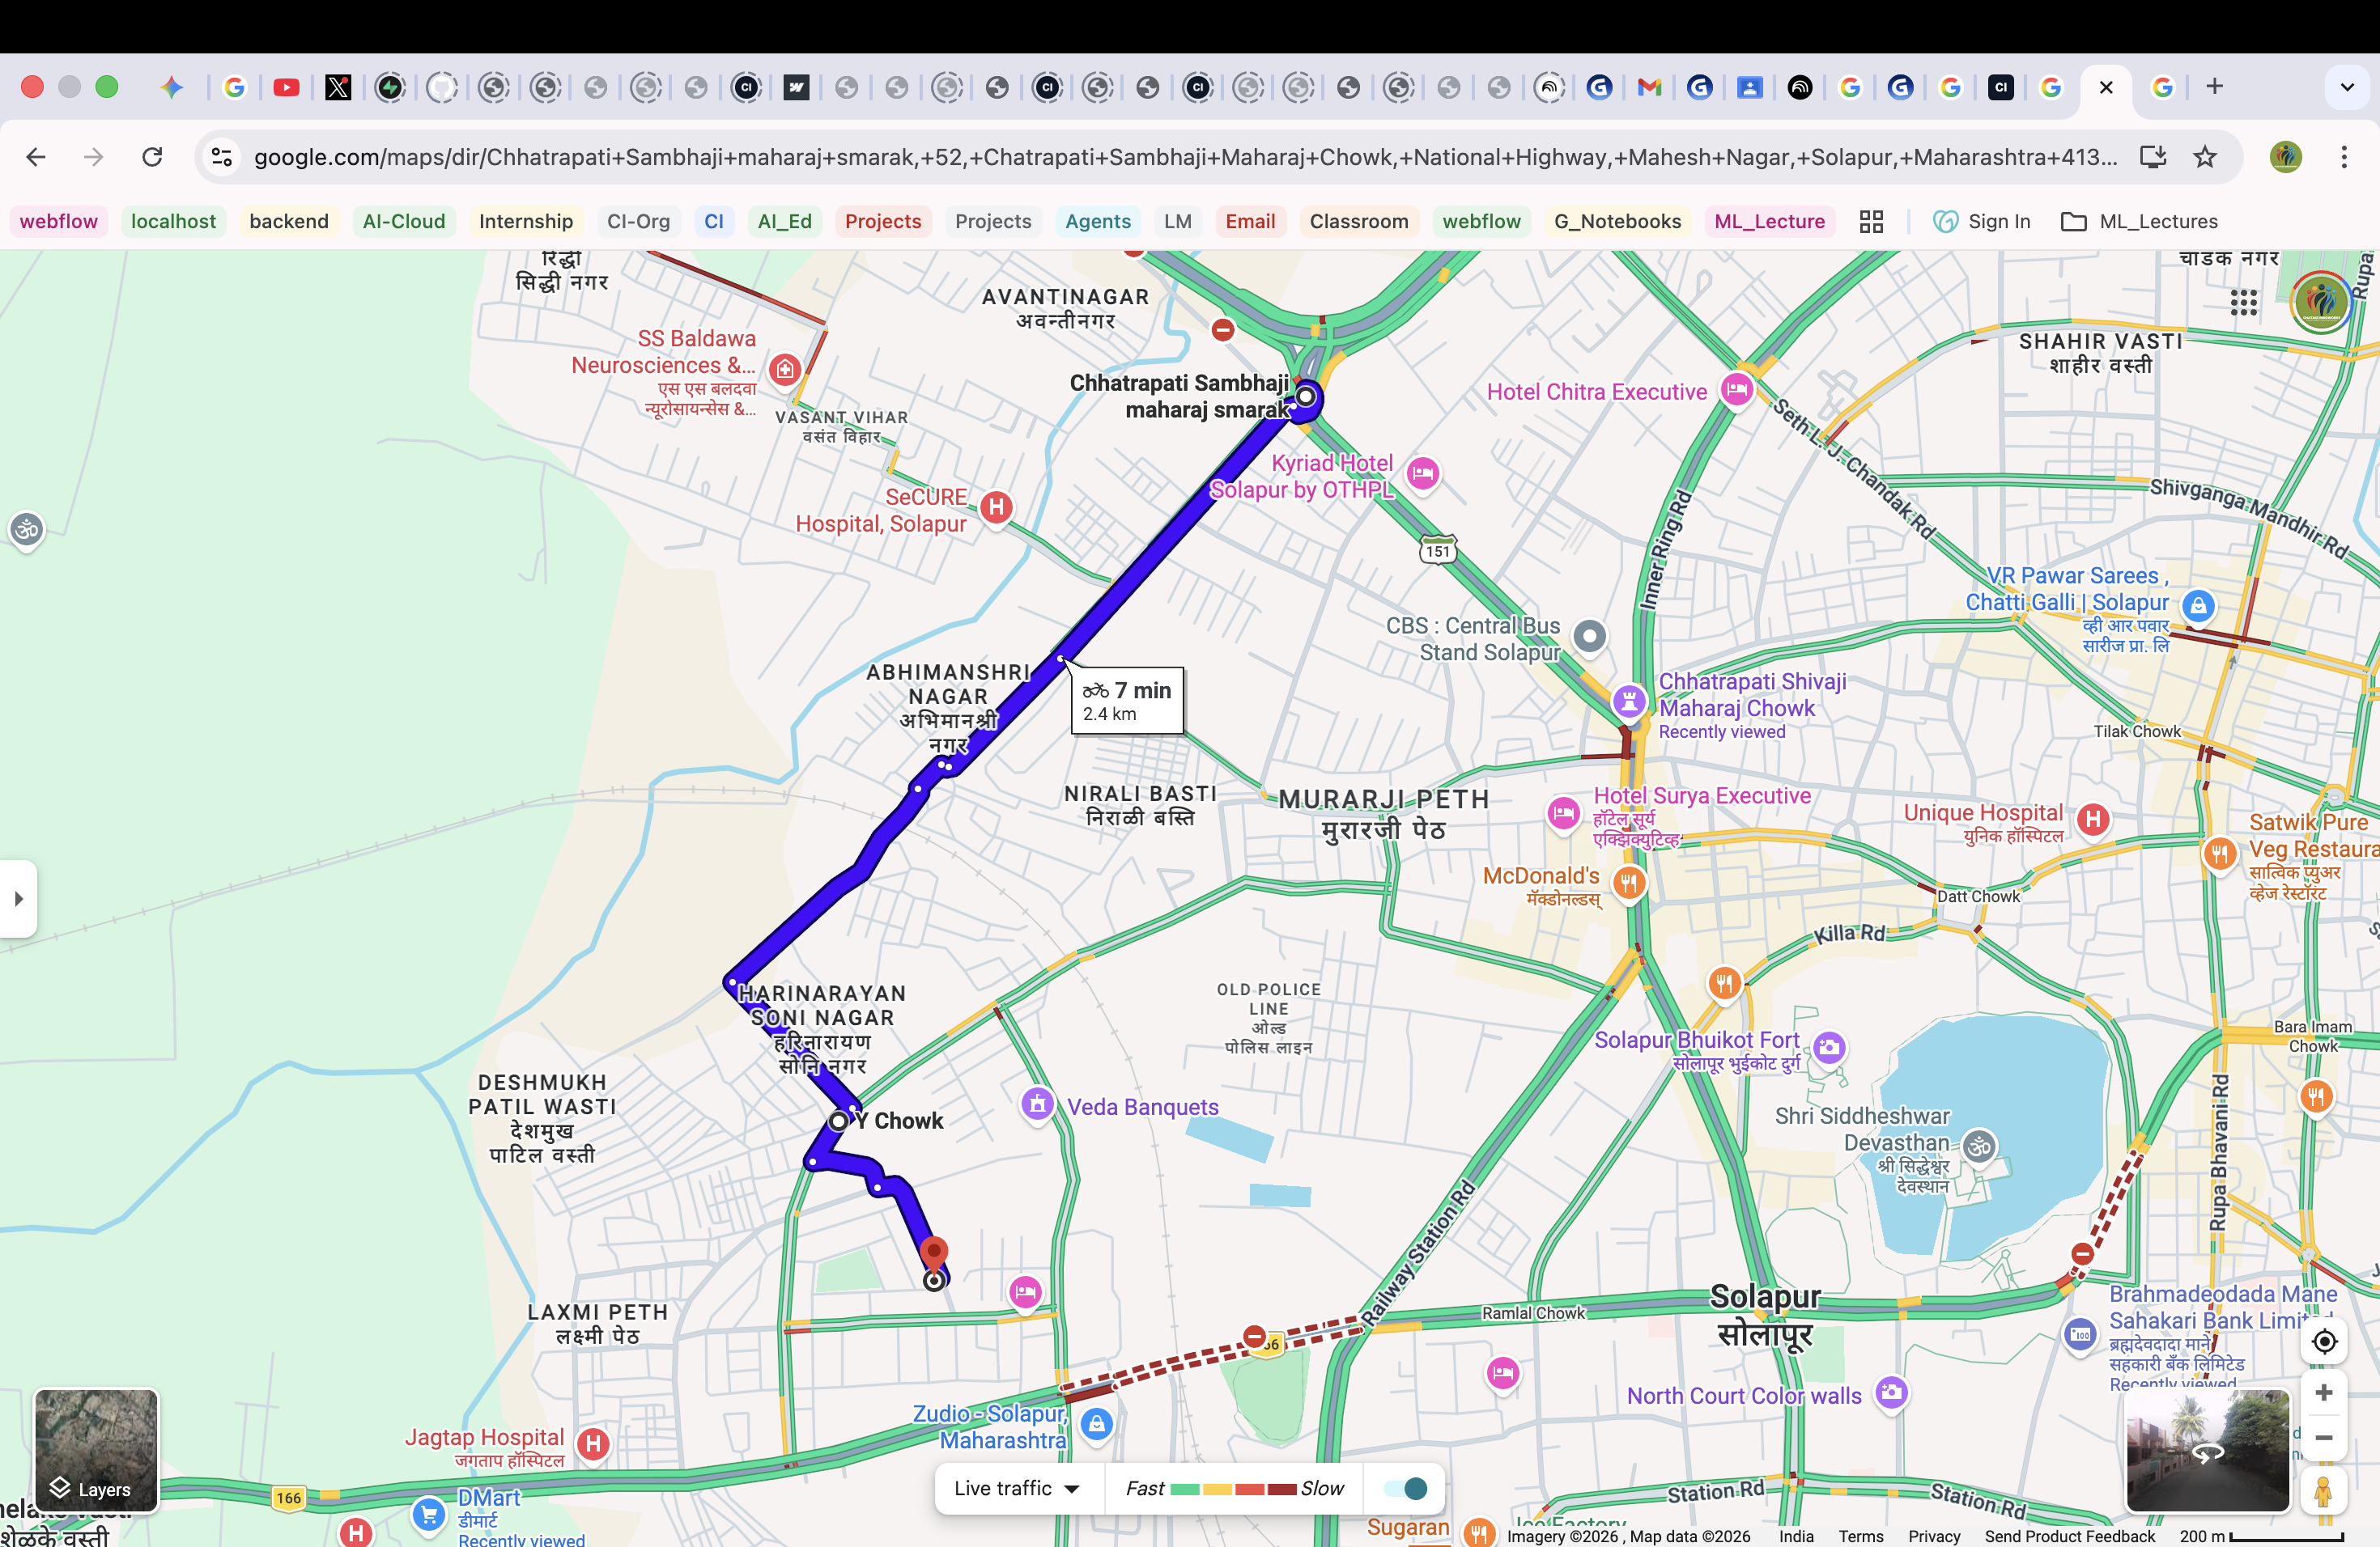The width and height of the screenshot is (2380, 1547).
Task: Click the Pegman street view icon
Action: tap(2325, 1493)
